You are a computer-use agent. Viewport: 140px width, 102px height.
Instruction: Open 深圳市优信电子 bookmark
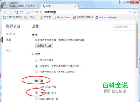click(x=83, y=17)
